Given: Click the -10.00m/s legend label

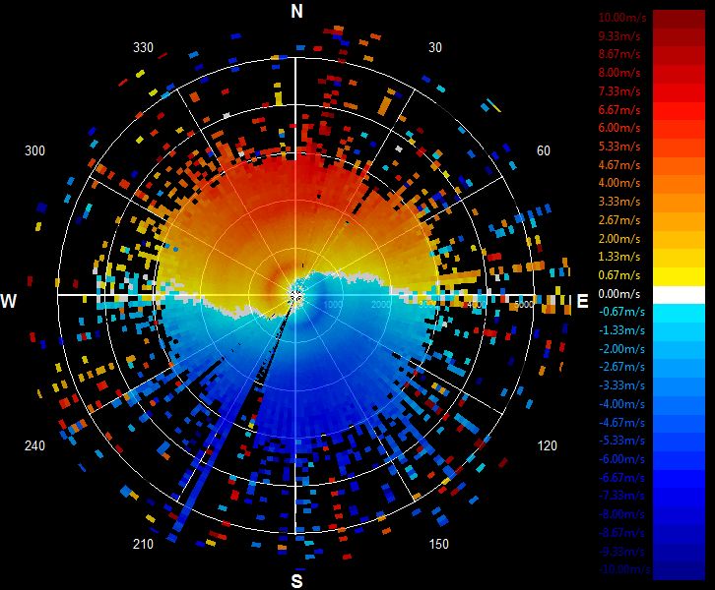Looking at the screenshot, I should coord(624,569).
